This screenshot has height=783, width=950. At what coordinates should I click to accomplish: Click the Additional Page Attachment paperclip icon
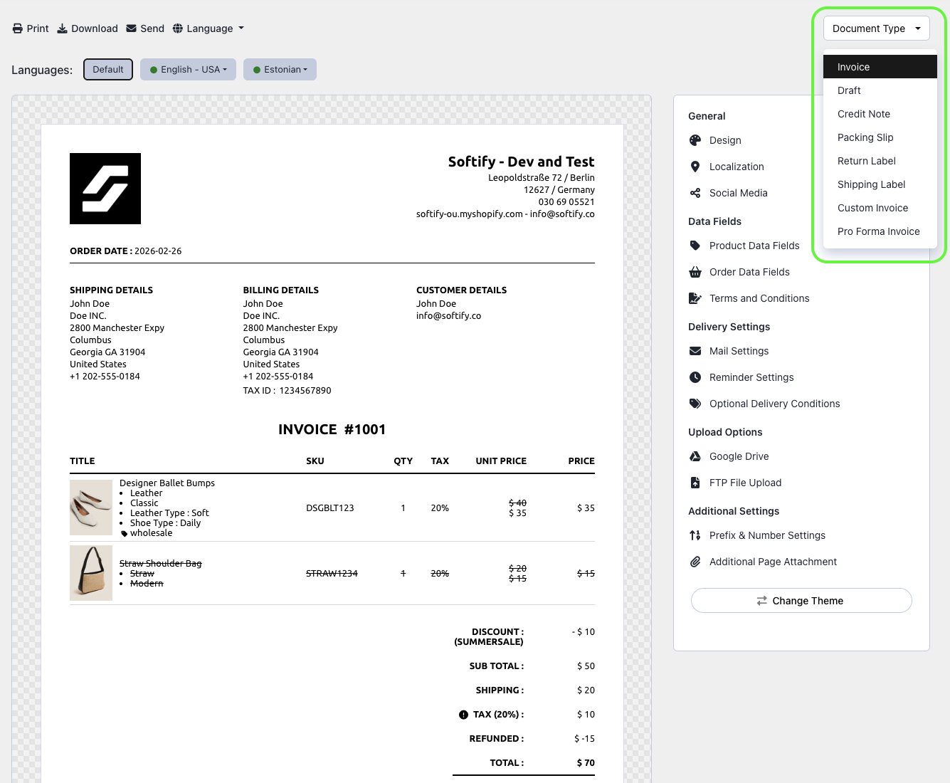click(x=695, y=562)
